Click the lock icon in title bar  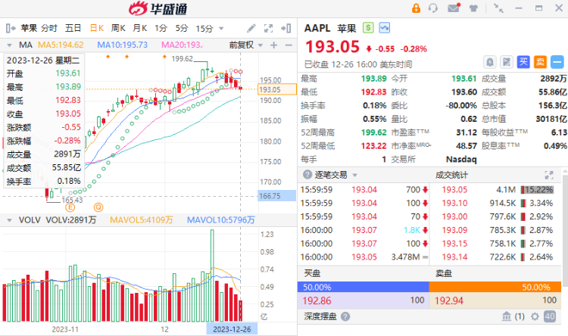click(416, 8)
